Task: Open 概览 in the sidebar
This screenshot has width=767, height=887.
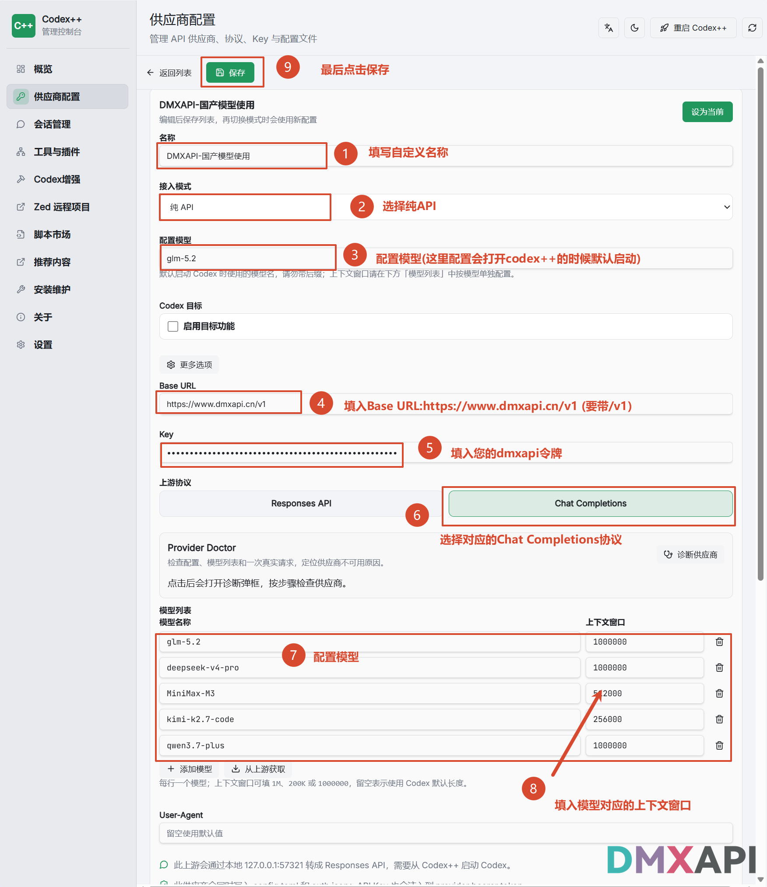Action: tap(67, 69)
